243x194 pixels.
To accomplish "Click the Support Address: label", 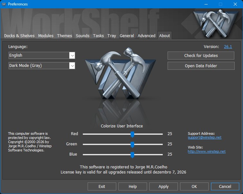I will click(201, 133).
